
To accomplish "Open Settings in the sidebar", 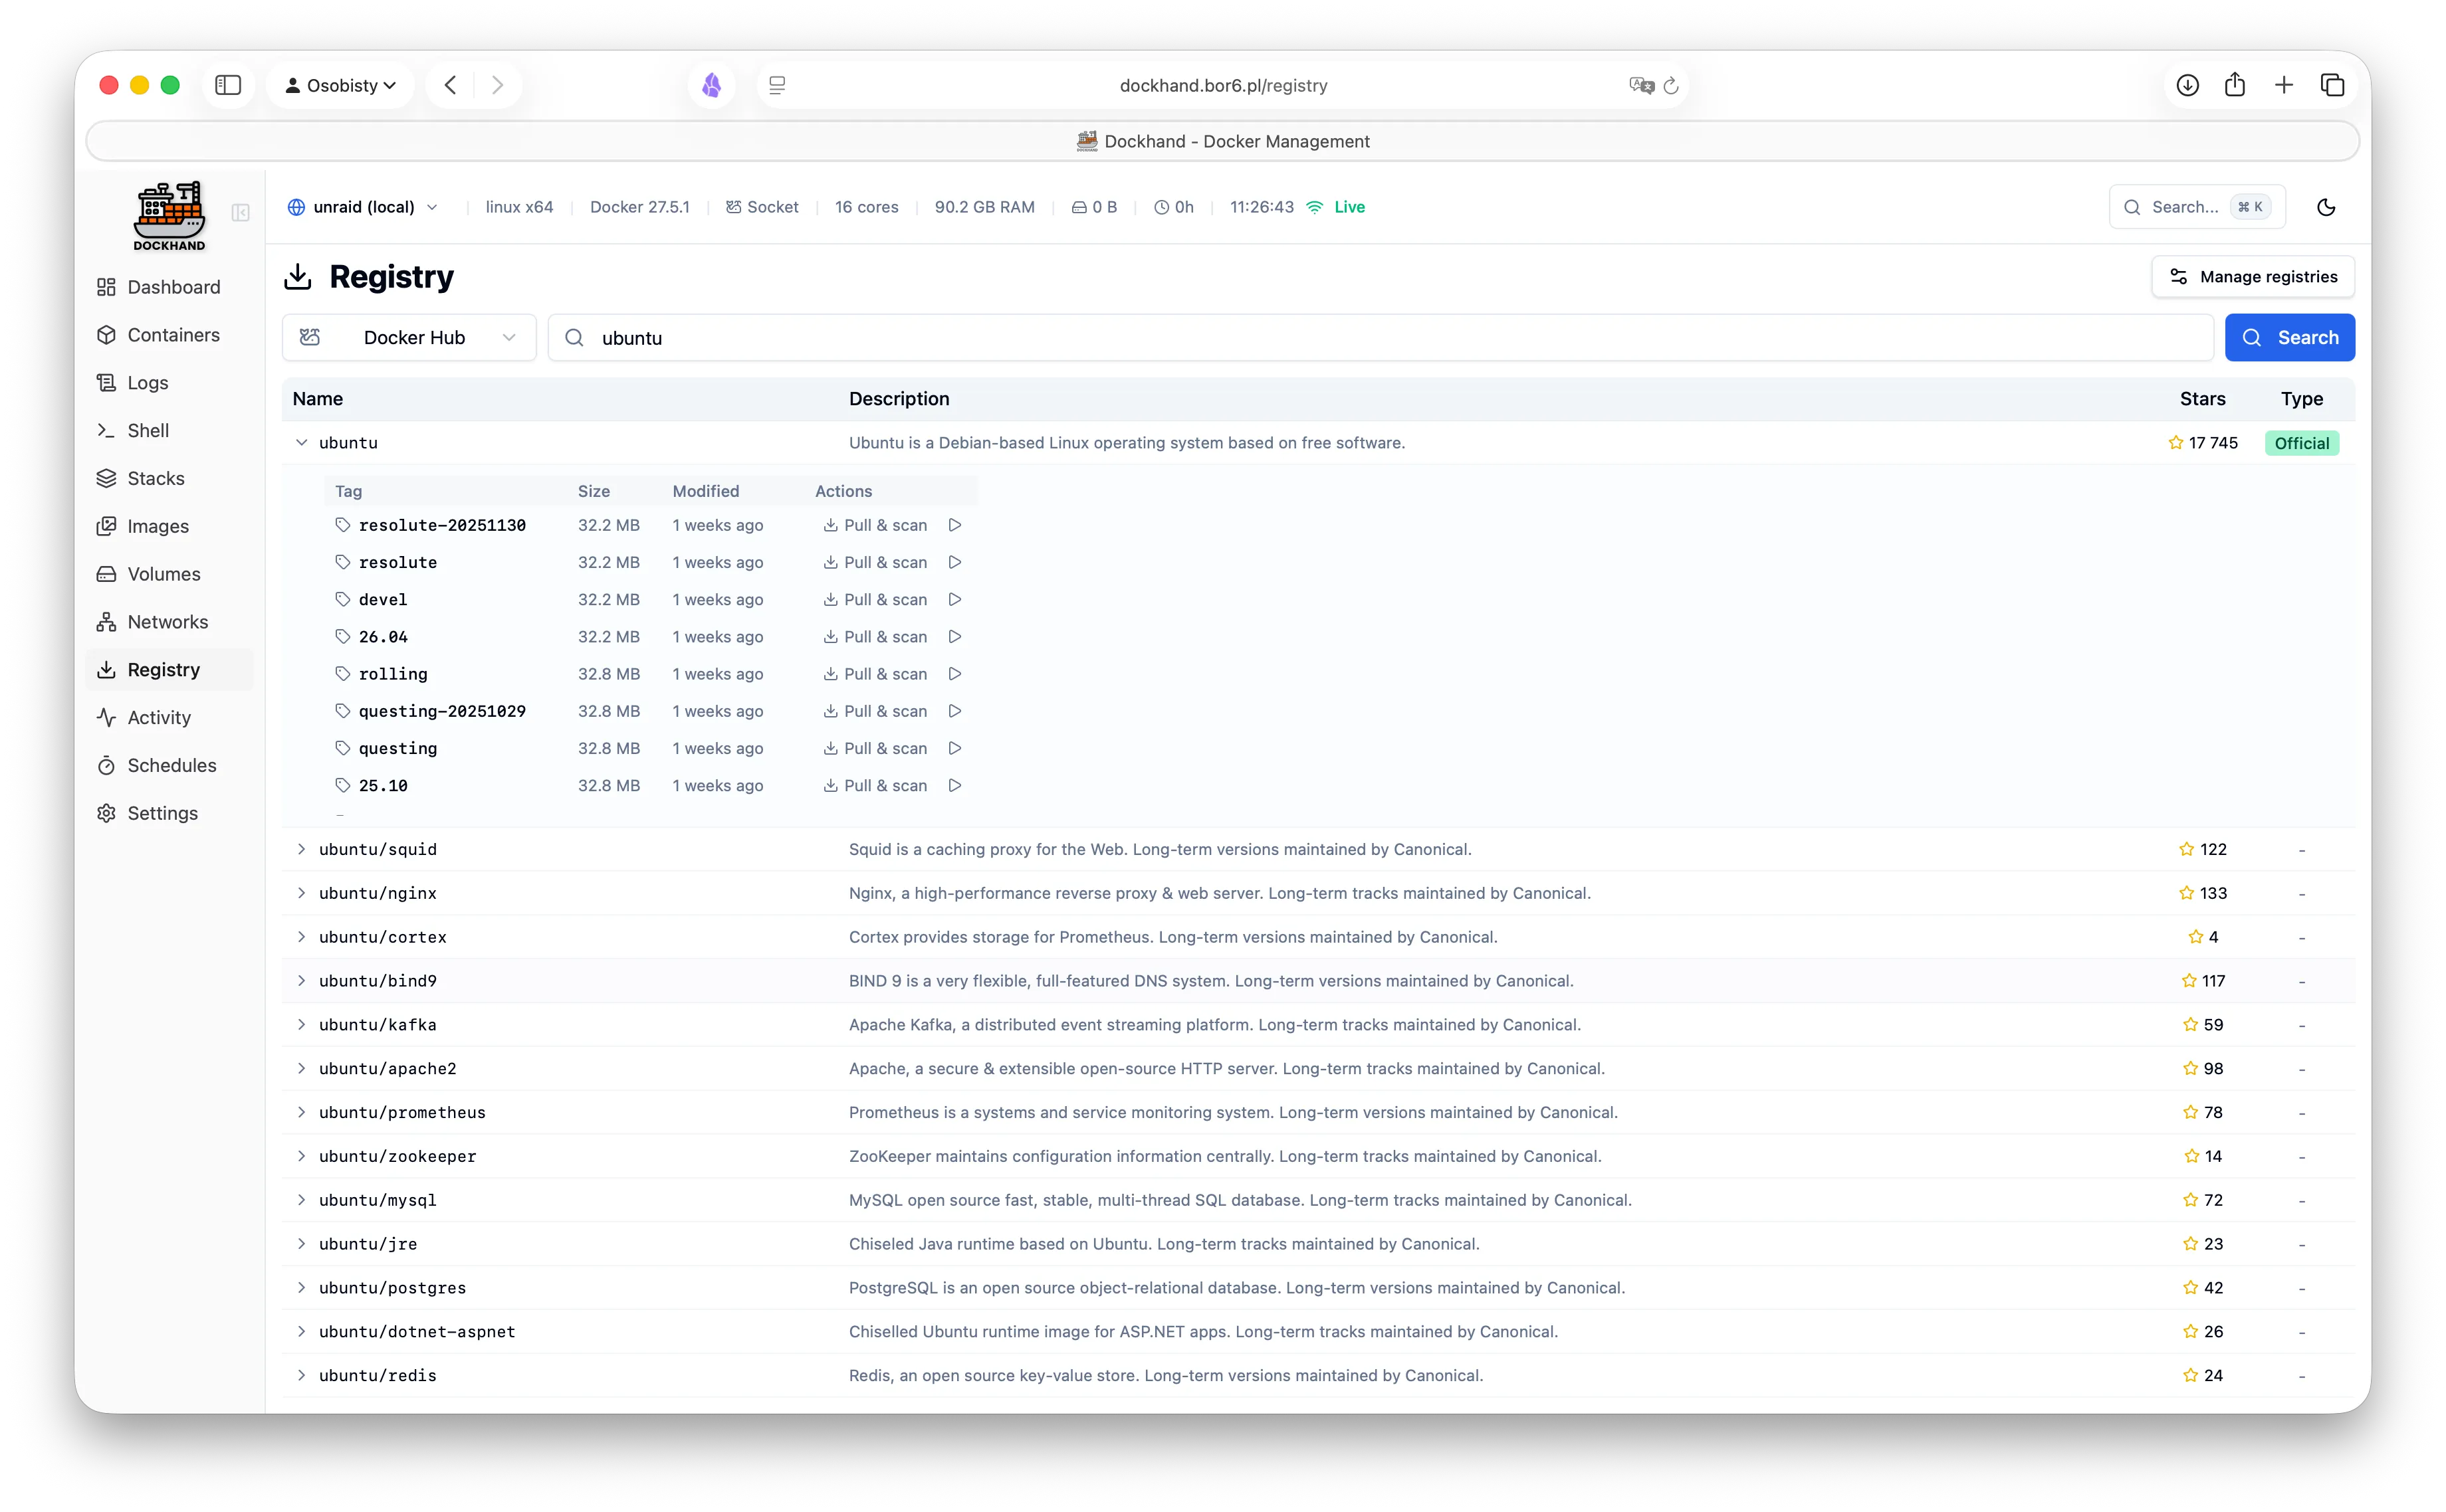I will (162, 813).
